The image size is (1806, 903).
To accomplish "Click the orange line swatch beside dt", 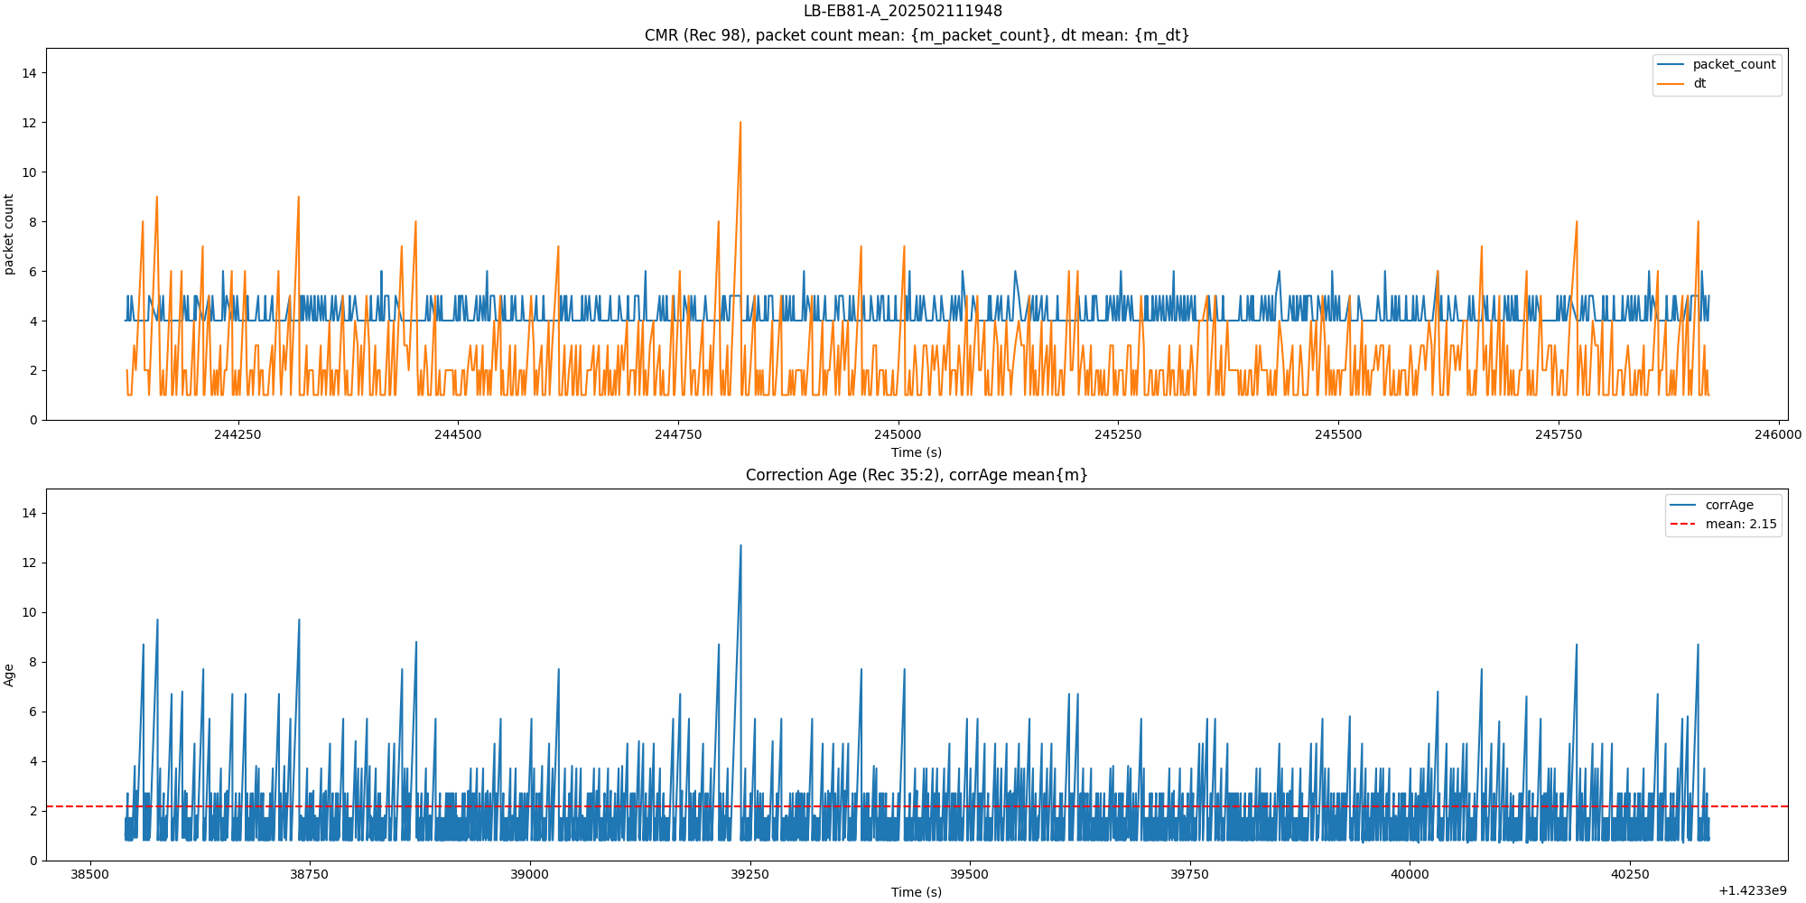I will tap(1671, 83).
